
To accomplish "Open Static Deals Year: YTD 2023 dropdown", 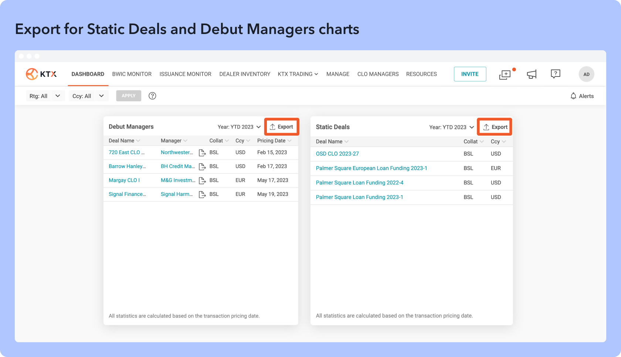I will tap(451, 127).
